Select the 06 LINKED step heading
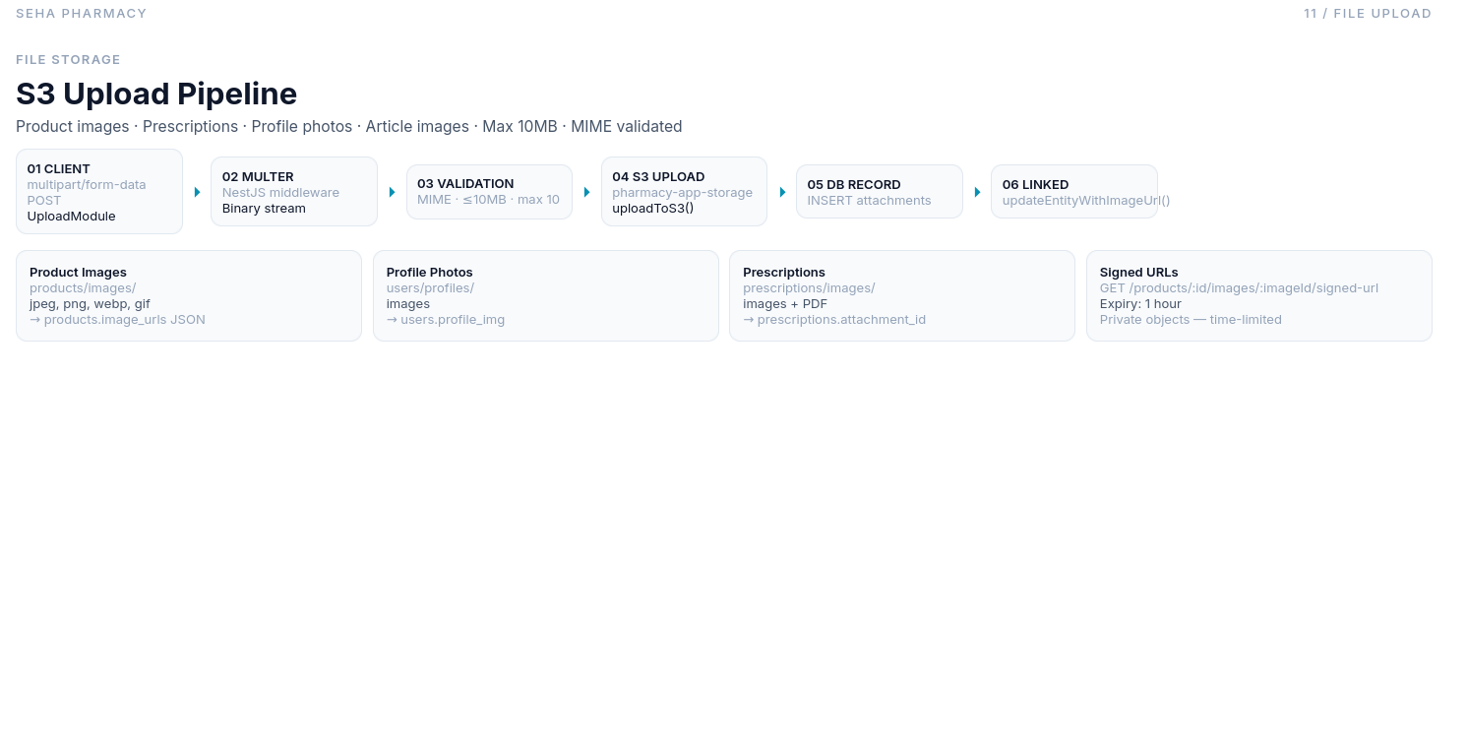The width and height of the screenshot is (1467, 754). pos(1035,185)
